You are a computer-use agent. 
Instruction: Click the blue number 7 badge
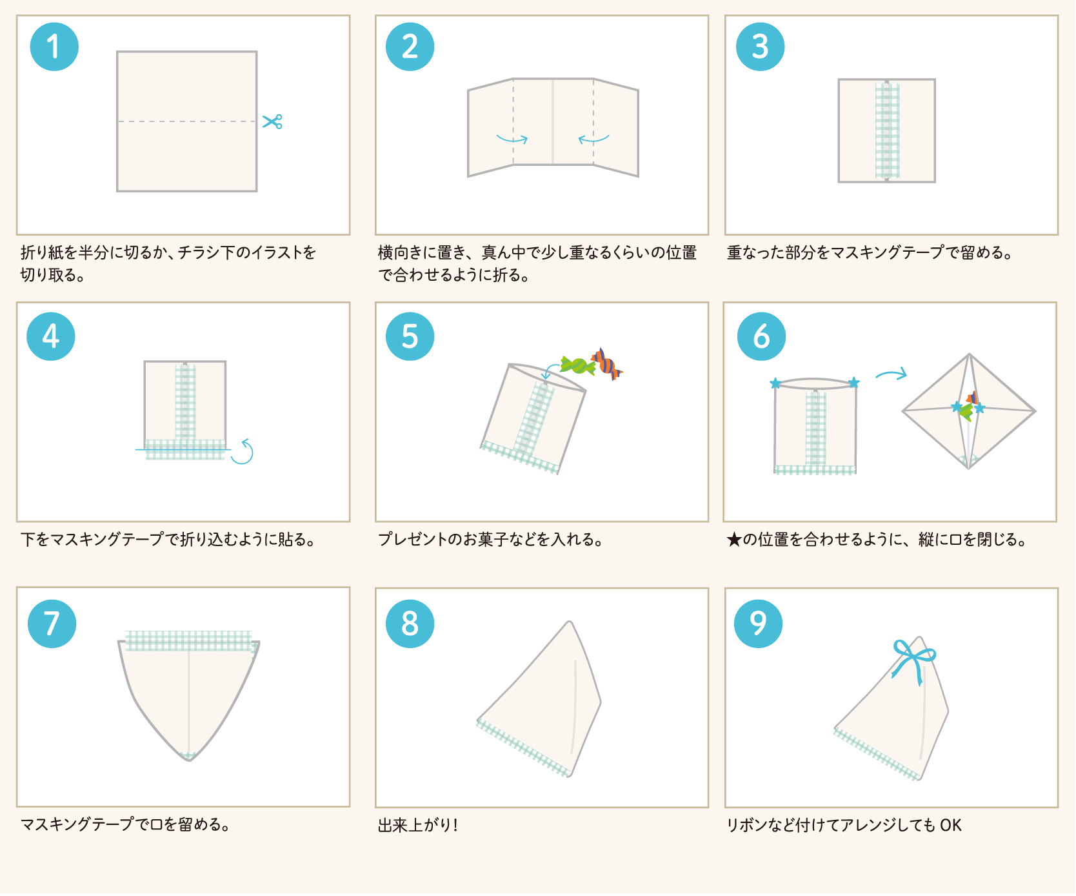52,623
